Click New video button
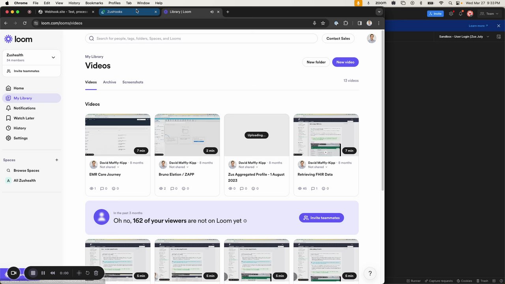 pyautogui.click(x=345, y=62)
